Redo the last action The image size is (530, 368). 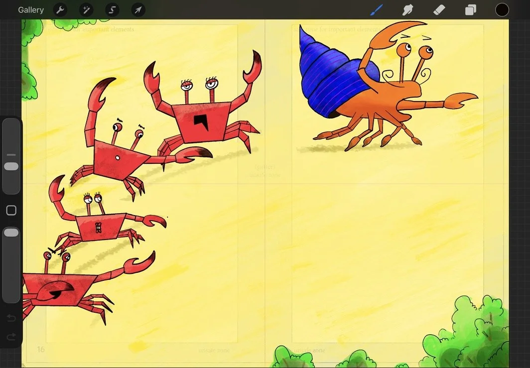pos(11,337)
